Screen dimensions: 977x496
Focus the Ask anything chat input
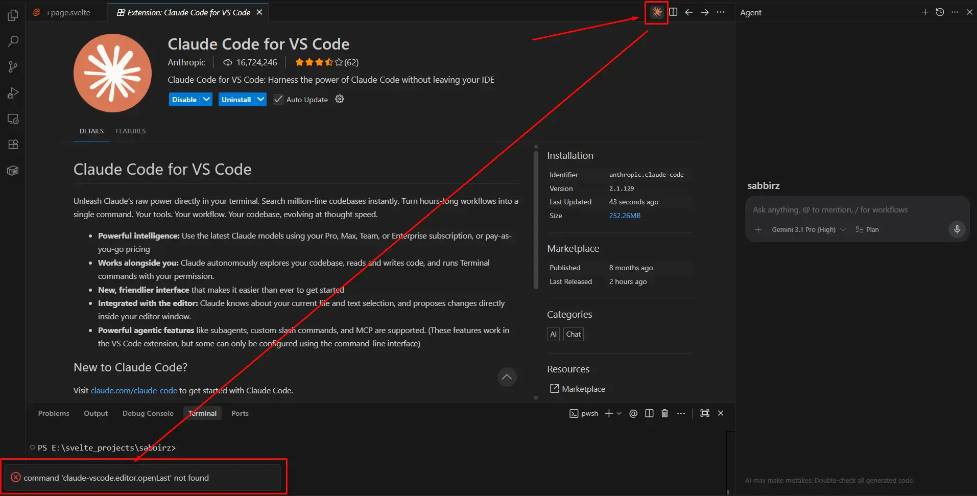point(856,209)
